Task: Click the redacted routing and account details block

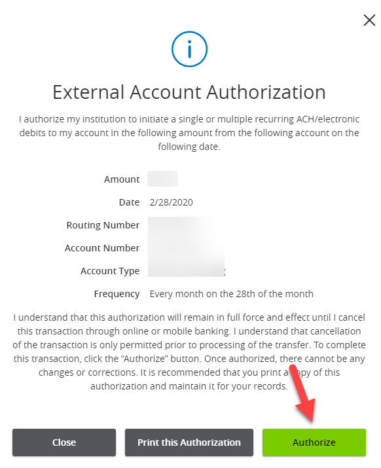Action: coord(186,247)
